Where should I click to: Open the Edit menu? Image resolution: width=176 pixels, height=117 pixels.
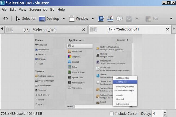[13, 10]
